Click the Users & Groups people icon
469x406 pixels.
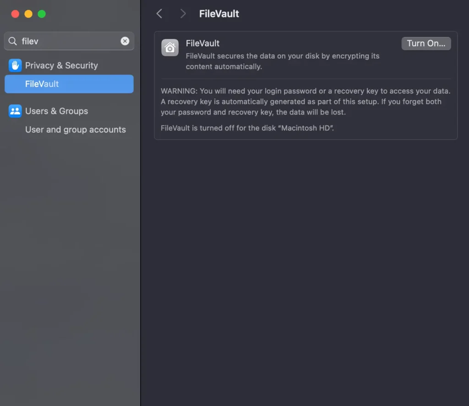[15, 111]
